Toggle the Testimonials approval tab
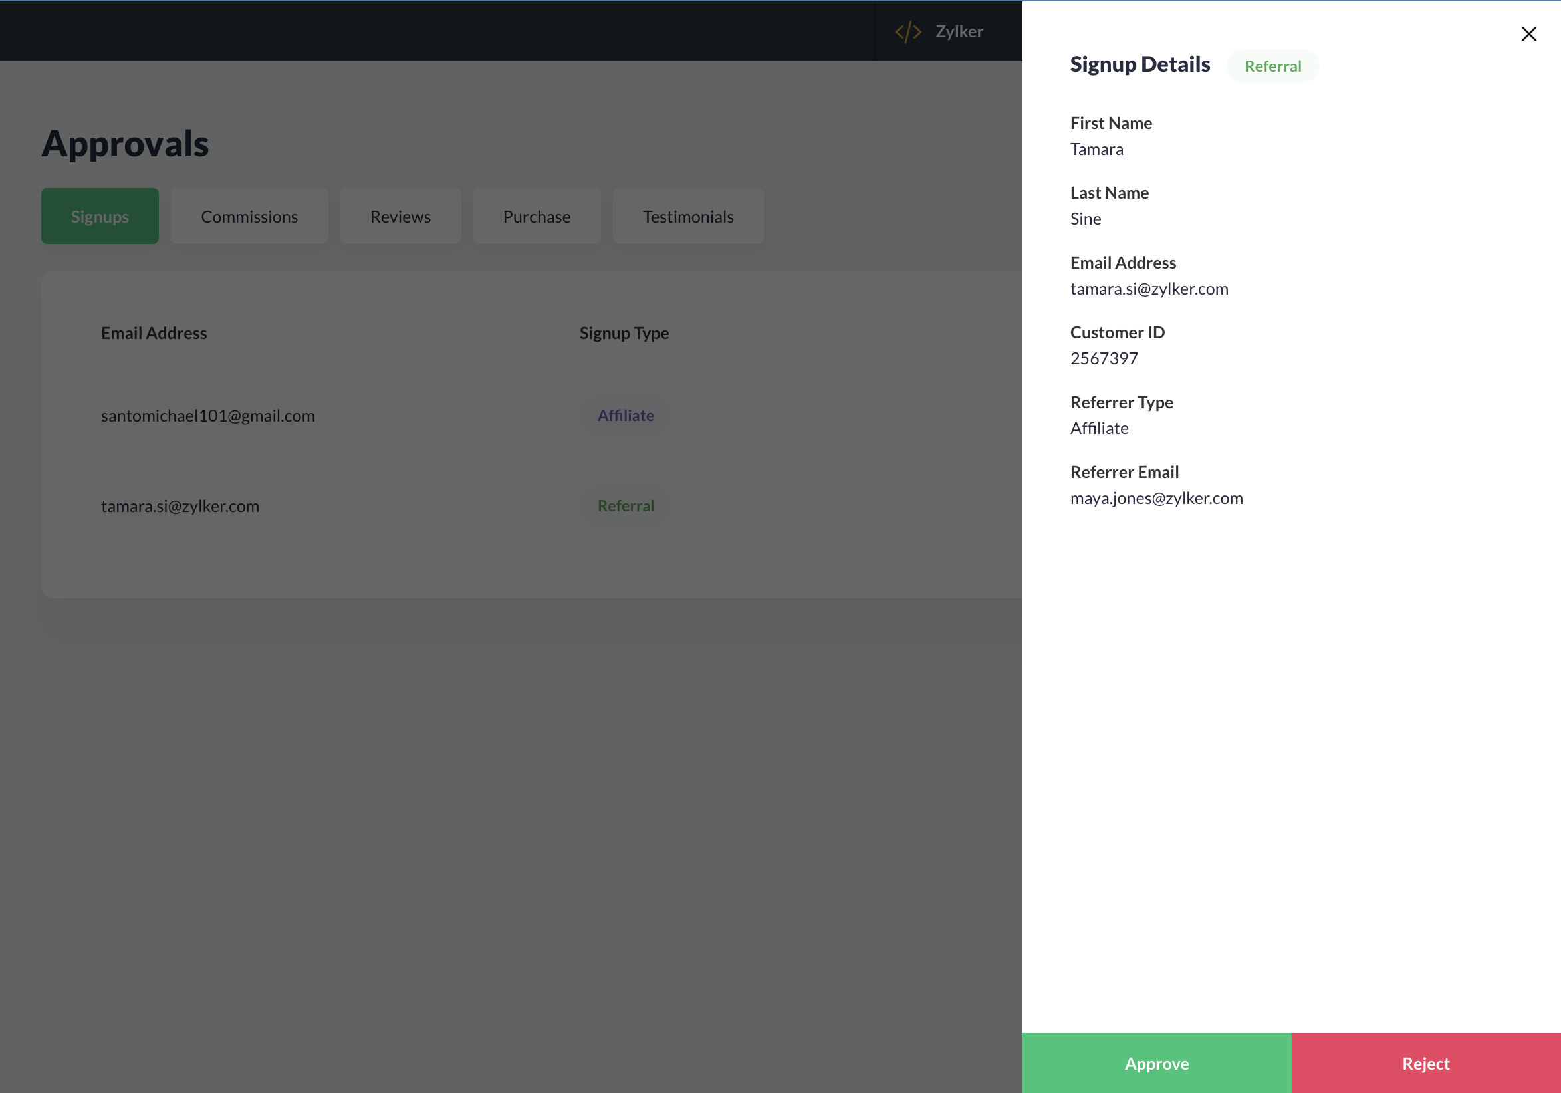The image size is (1561, 1093). tap(688, 216)
